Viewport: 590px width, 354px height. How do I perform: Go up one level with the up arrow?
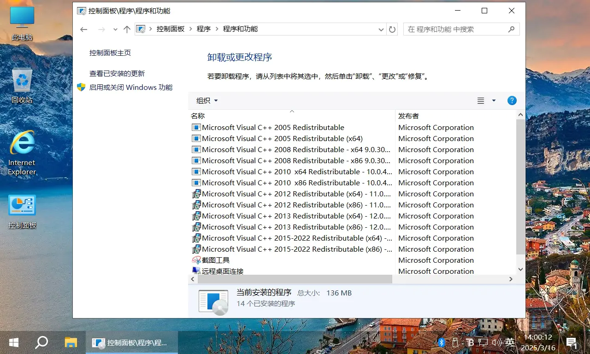[127, 29]
